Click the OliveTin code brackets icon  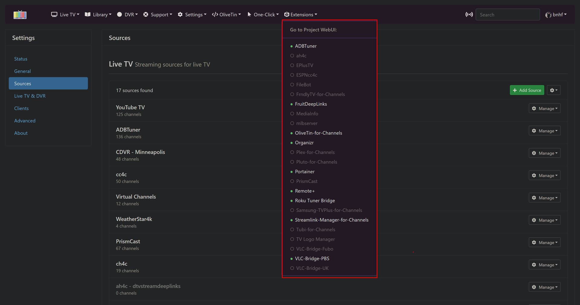[215, 14]
